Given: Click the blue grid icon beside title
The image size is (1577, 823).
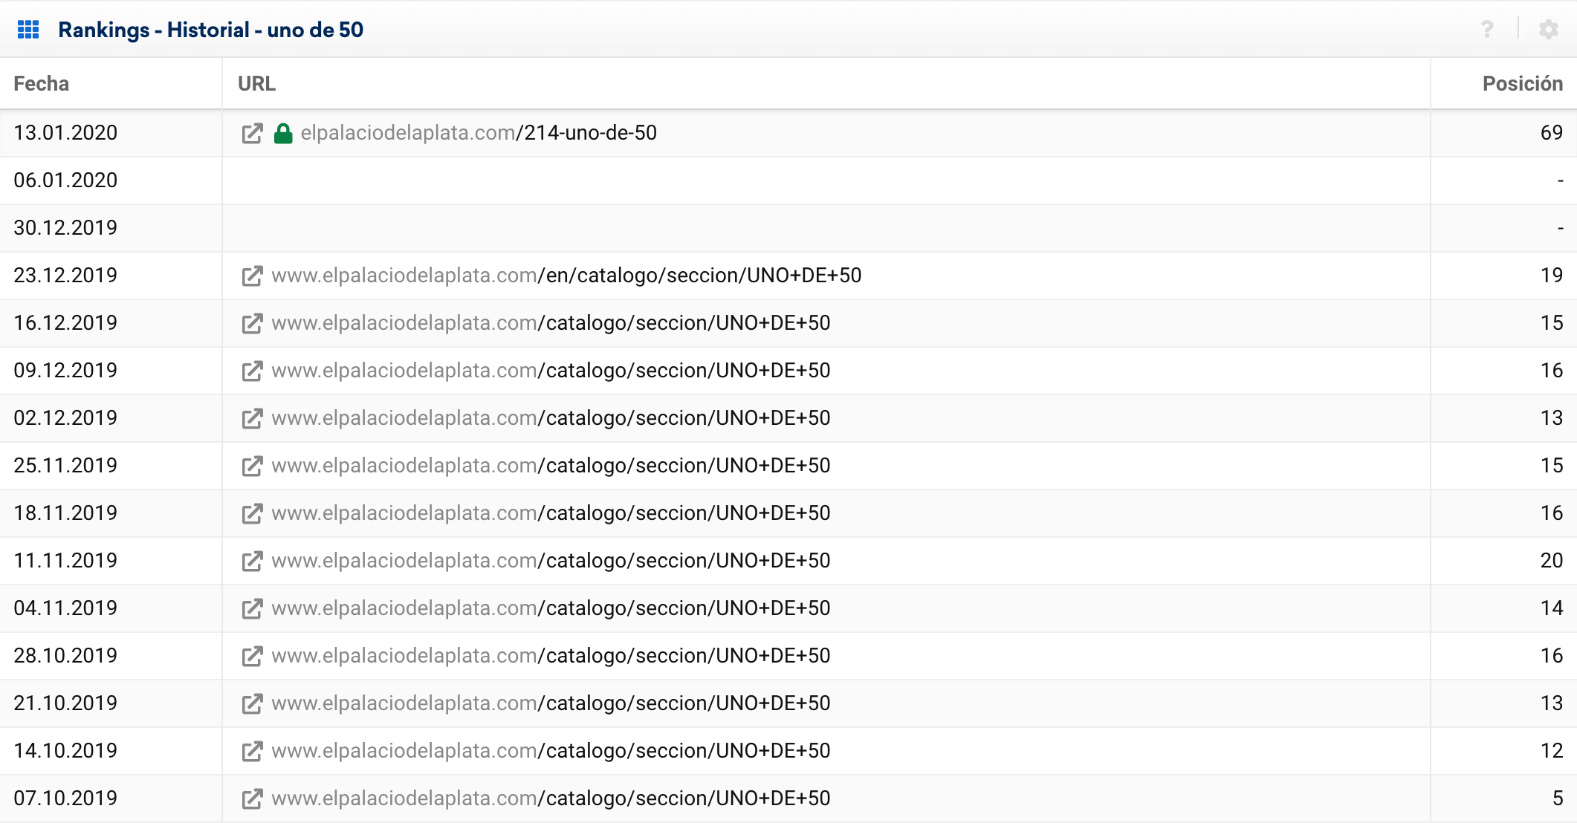Looking at the screenshot, I should [28, 30].
